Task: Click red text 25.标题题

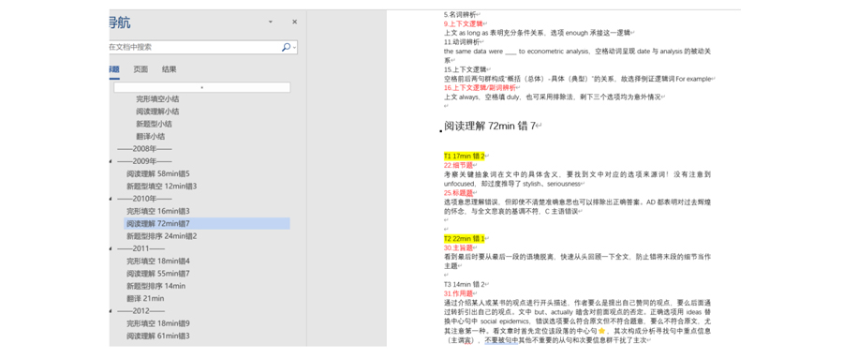Action: (x=458, y=193)
